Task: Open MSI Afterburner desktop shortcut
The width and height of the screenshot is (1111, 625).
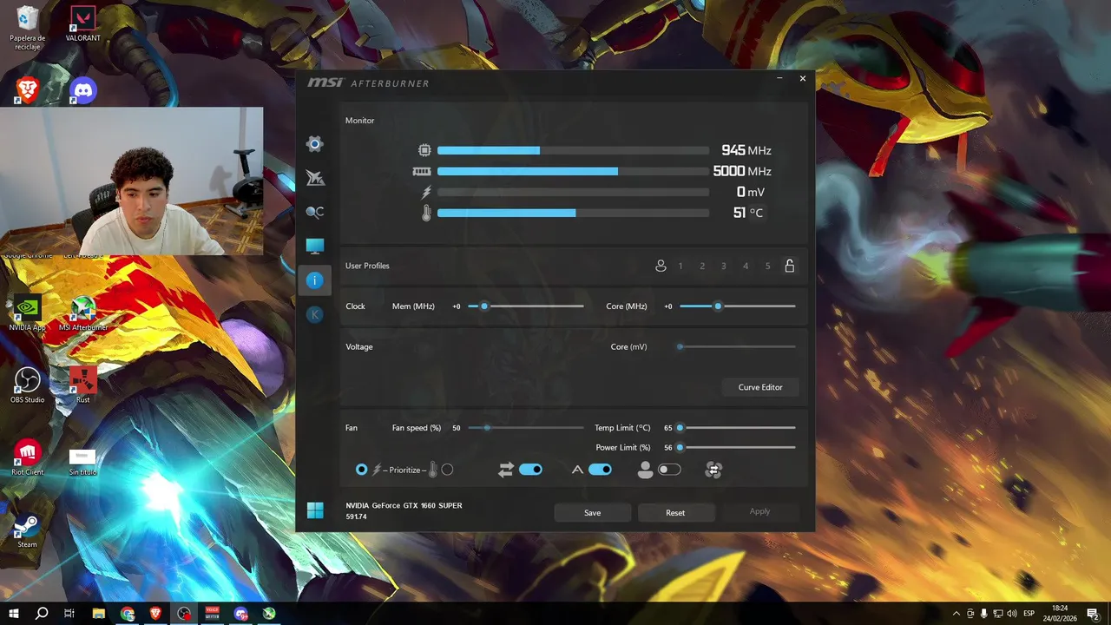Action: tap(83, 314)
